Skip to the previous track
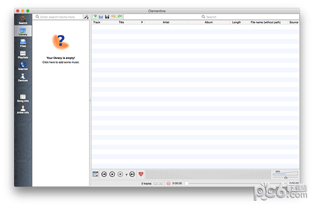Image resolution: width=314 pixels, height=207 pixels. (x=104, y=174)
